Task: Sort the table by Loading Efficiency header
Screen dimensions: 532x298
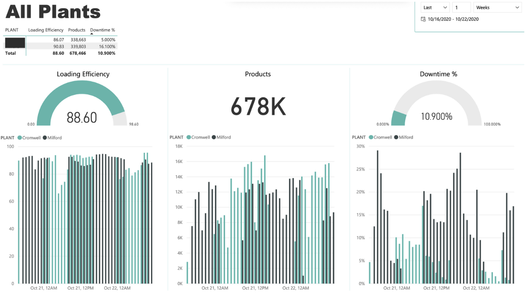Action: (46, 30)
